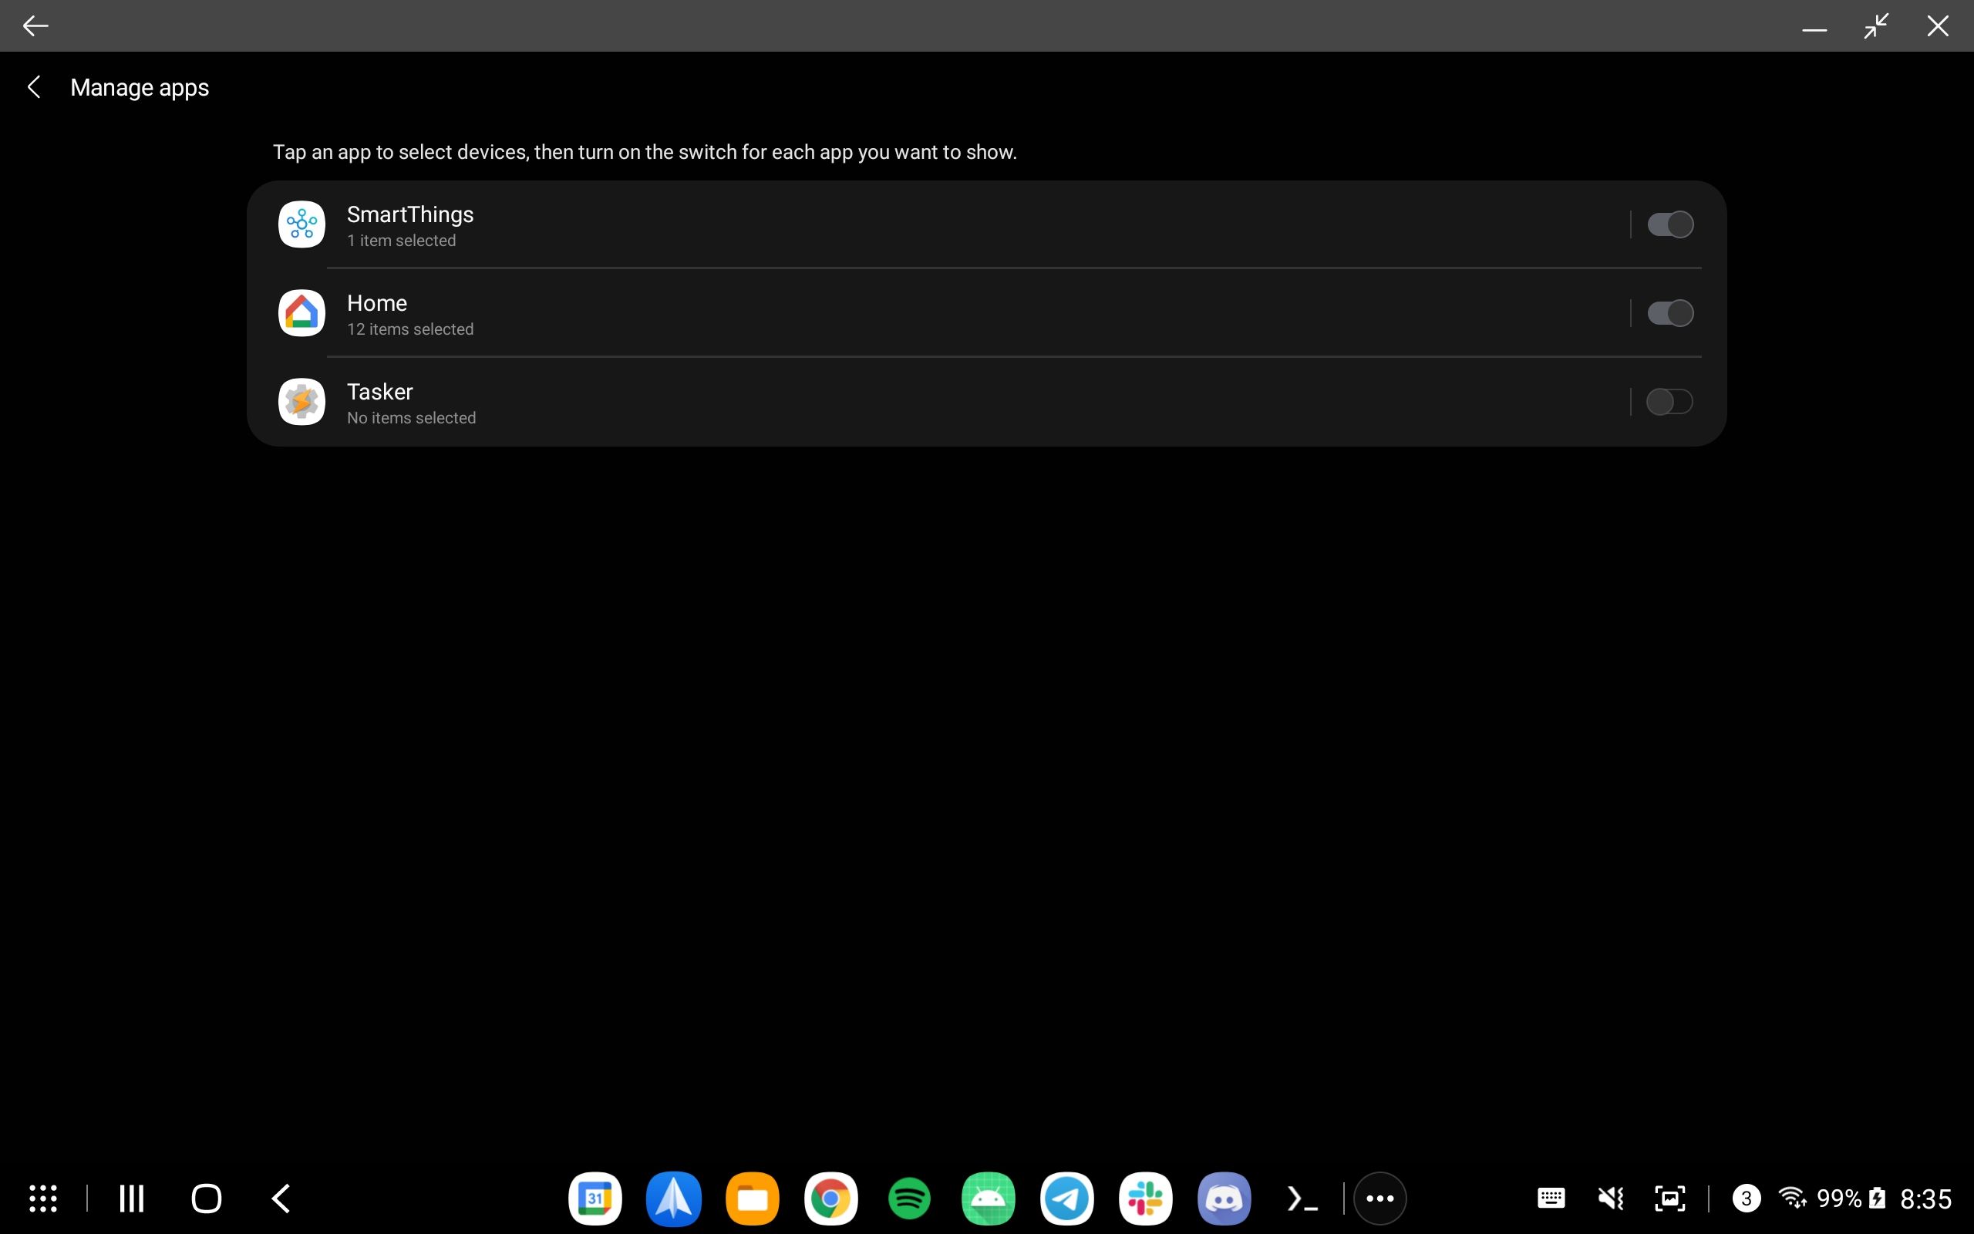Open the all apps grid launcher
The image size is (1974, 1234).
[42, 1198]
